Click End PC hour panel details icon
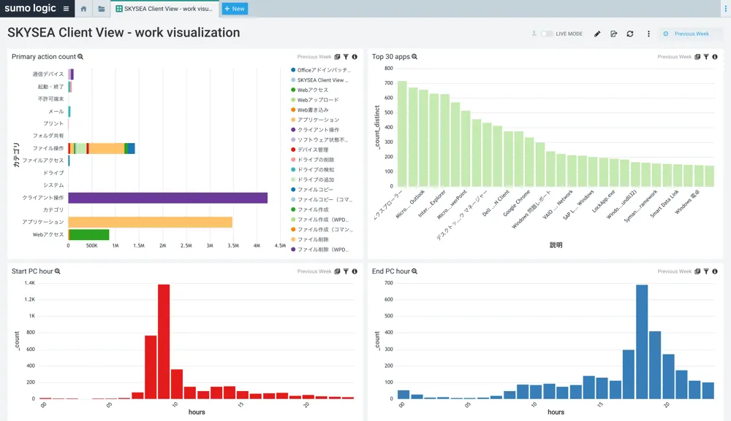This screenshot has width=731, height=421. pyautogui.click(x=697, y=271)
